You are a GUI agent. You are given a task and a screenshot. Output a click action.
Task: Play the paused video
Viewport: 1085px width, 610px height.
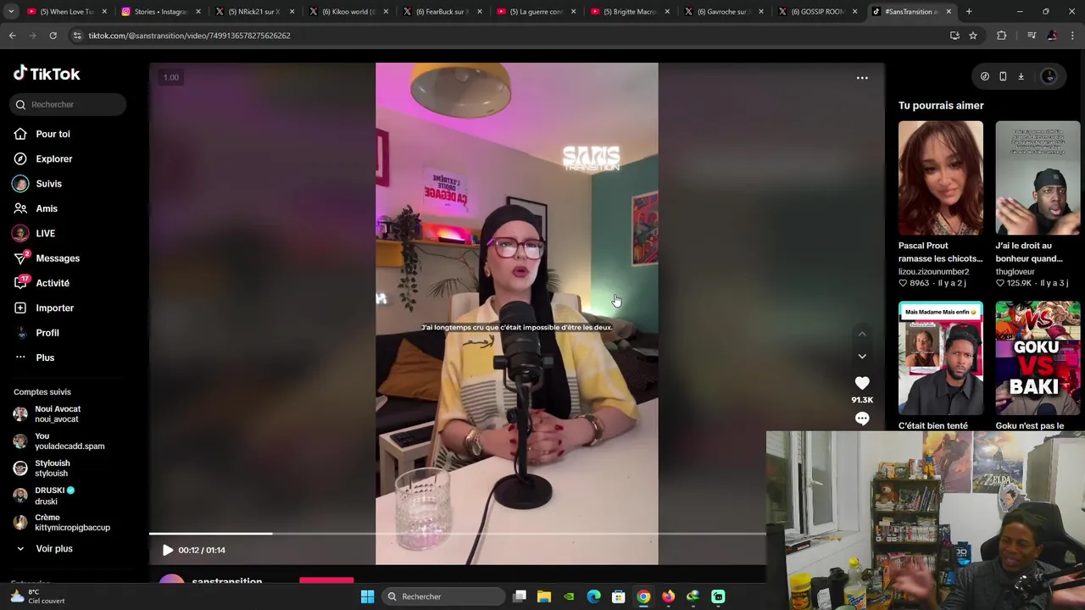pos(167,550)
